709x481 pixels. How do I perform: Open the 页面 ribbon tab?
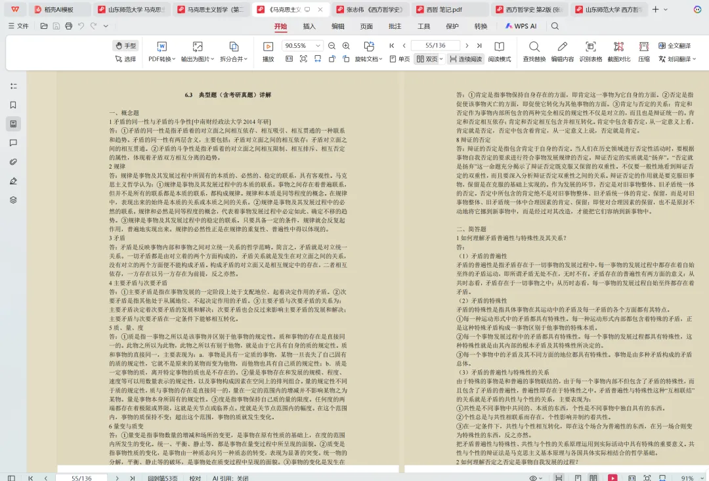coord(366,26)
